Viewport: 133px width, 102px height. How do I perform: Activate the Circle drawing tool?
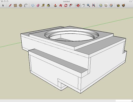(x=21, y=5)
